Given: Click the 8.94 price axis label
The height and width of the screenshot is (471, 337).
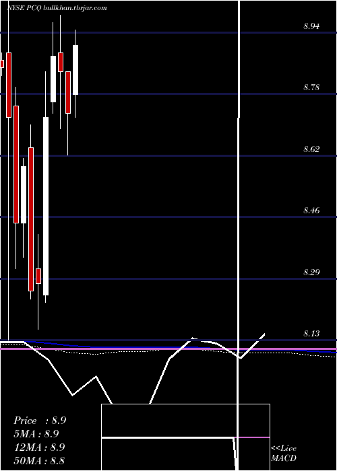Looking at the screenshot, I should [311, 26].
